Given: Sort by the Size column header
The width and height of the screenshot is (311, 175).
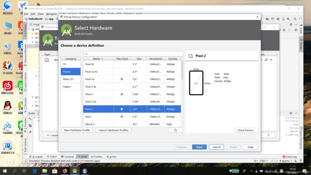Looking at the screenshot, I should point(139,59).
